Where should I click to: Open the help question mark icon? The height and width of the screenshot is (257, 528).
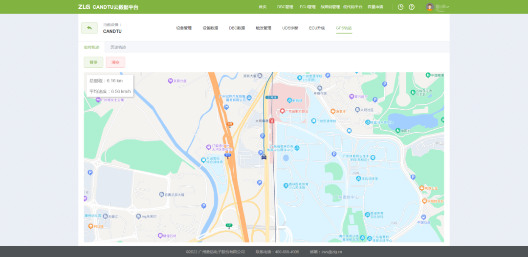[412, 7]
